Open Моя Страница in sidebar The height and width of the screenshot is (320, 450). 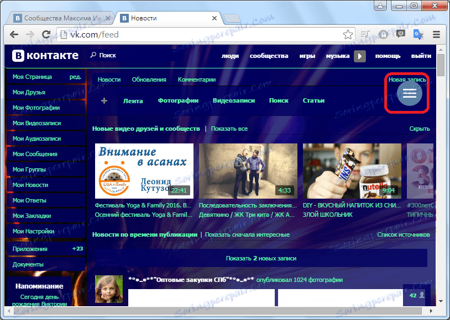(x=32, y=77)
